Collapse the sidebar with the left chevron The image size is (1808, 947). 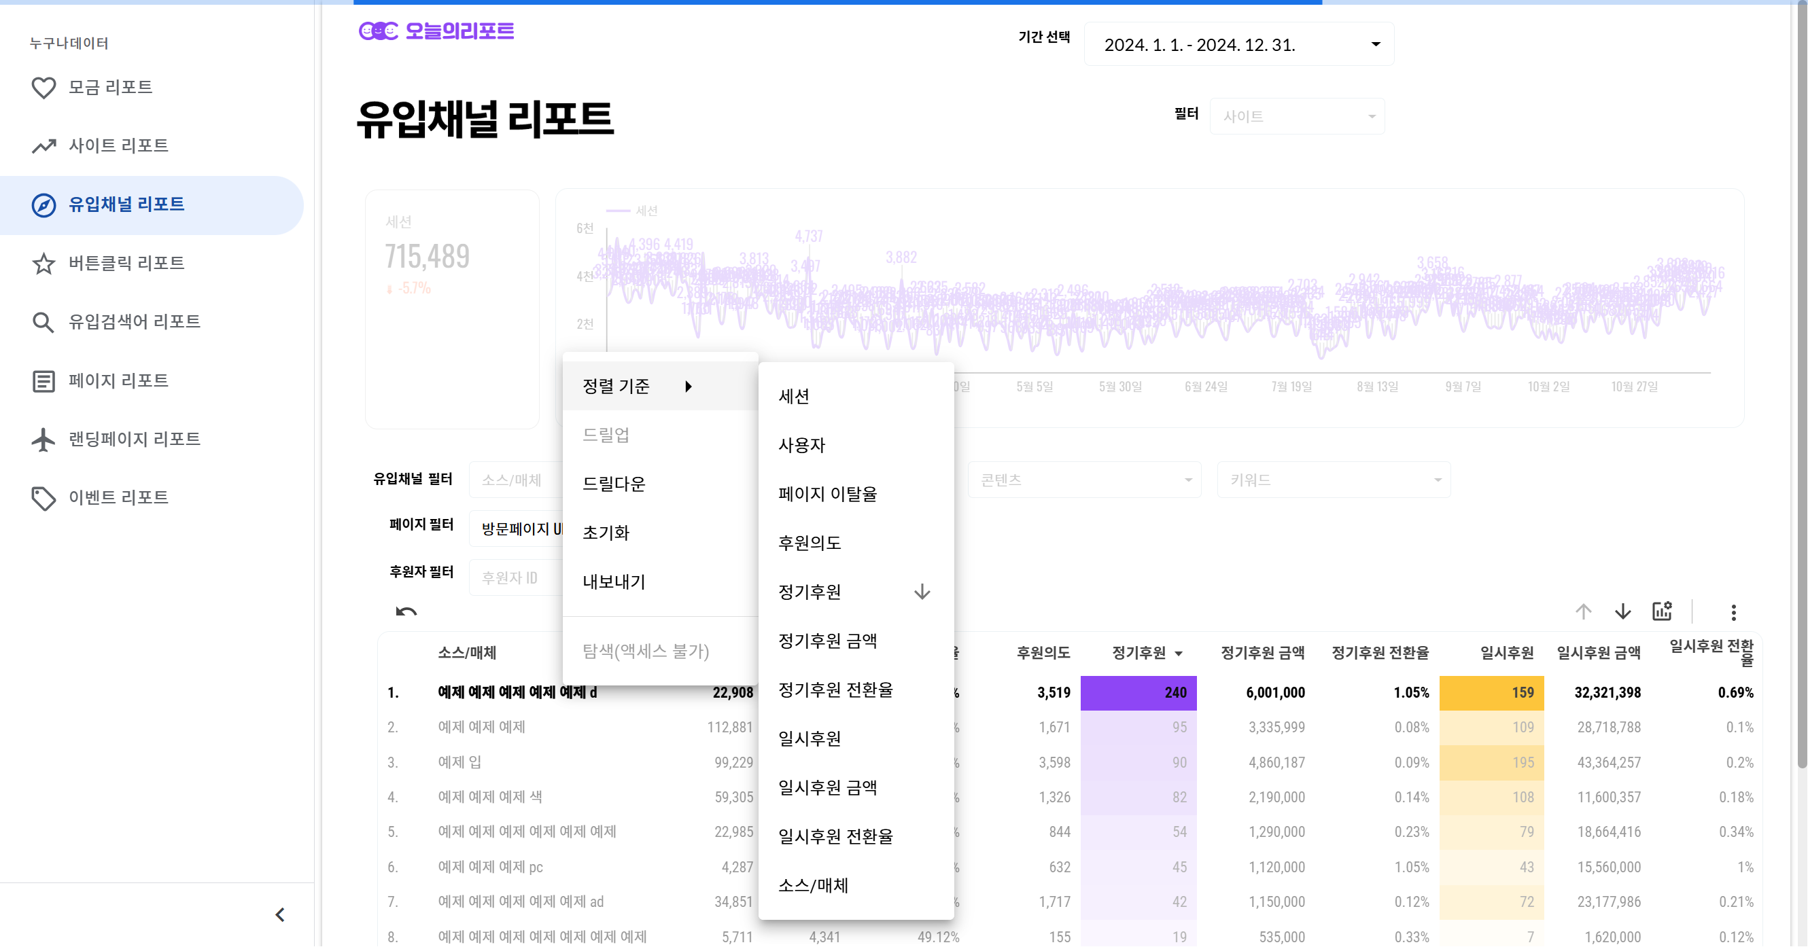coord(280,915)
